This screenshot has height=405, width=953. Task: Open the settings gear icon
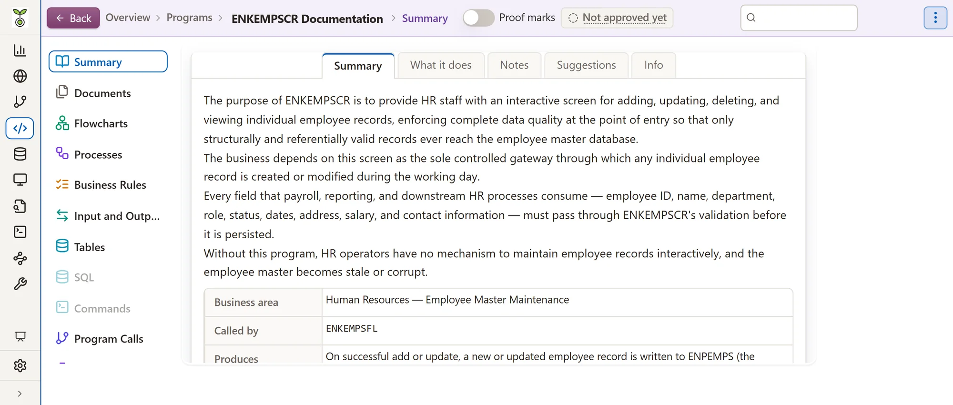point(20,365)
